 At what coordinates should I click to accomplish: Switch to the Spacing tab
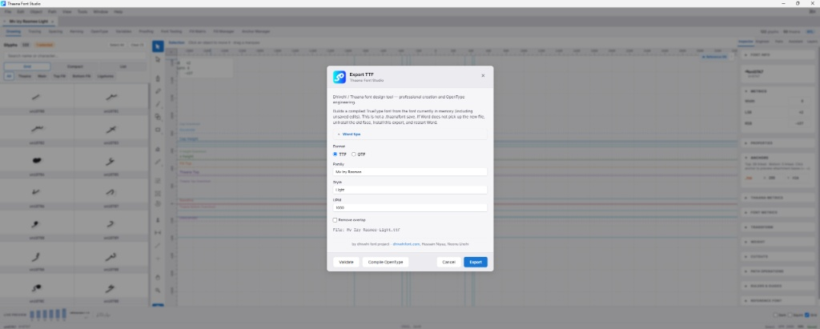coord(55,31)
